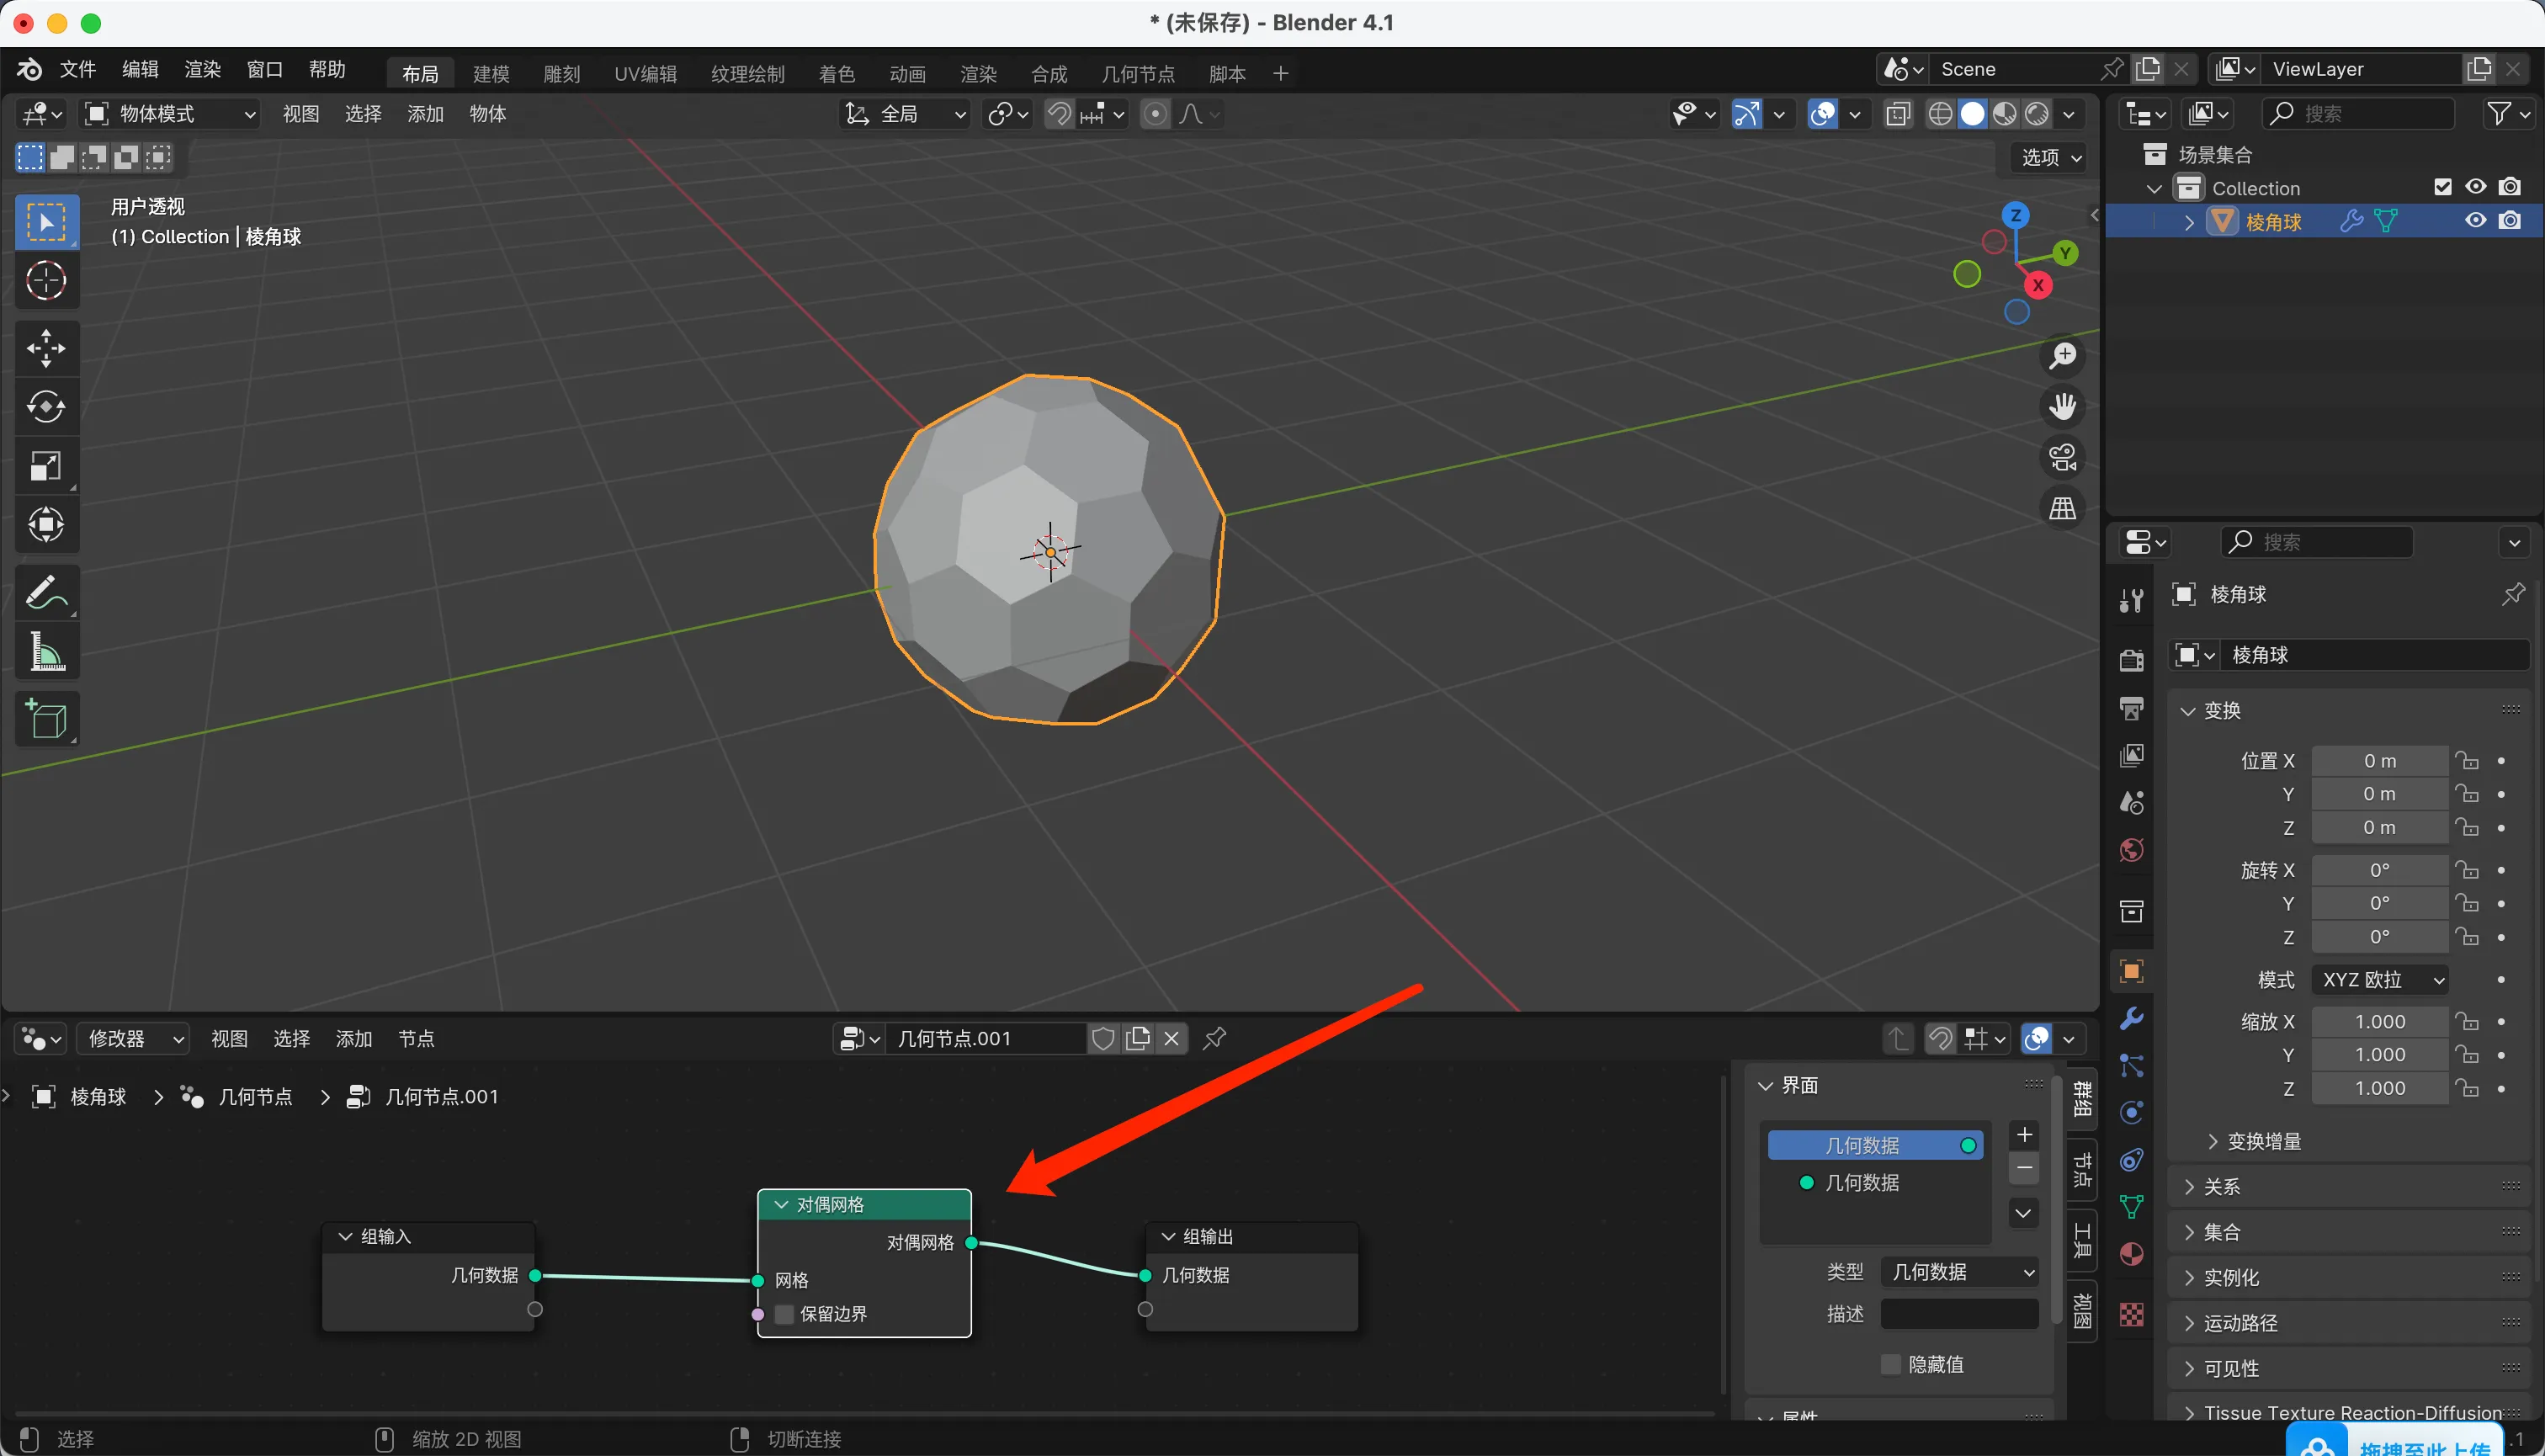Image resolution: width=2545 pixels, height=1456 pixels.
Task: Select the Move tool in the toolbar
Action: pyautogui.click(x=46, y=348)
